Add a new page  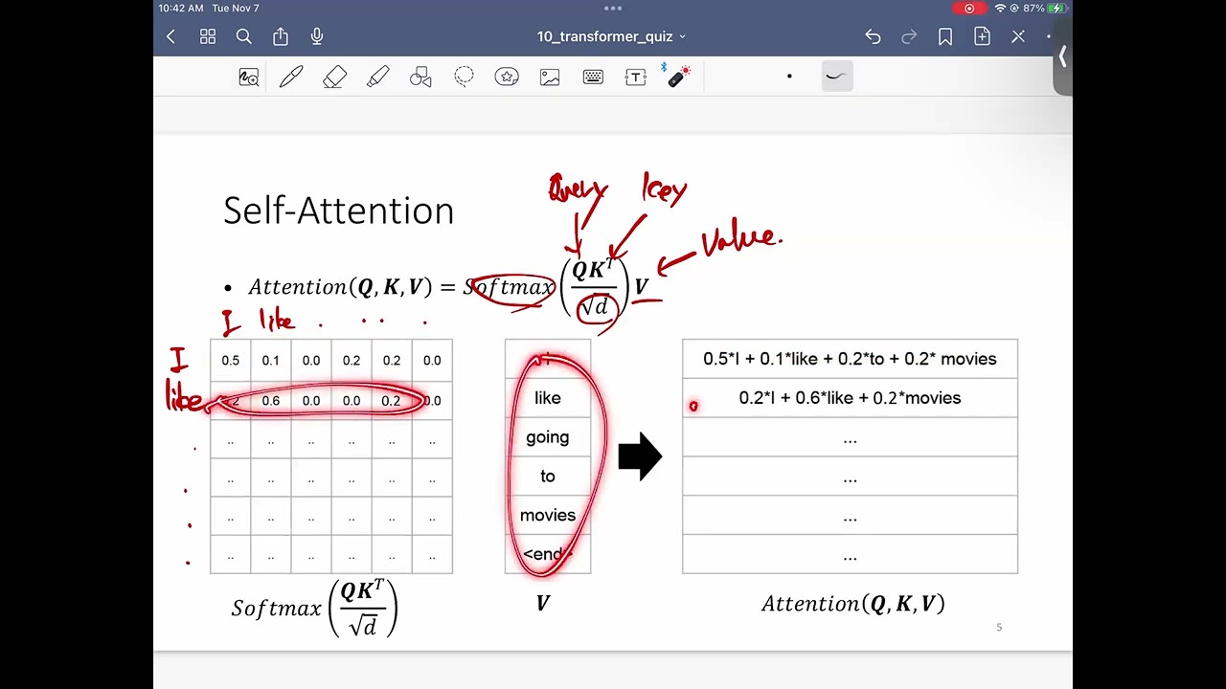point(982,36)
